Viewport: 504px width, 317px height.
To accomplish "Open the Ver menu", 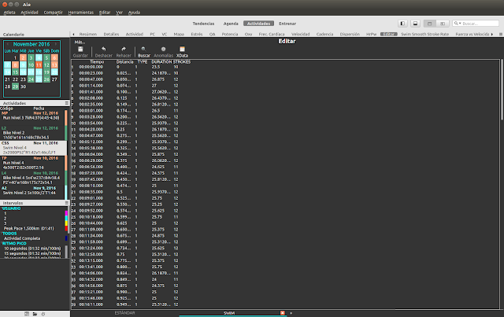I will pos(119,13).
